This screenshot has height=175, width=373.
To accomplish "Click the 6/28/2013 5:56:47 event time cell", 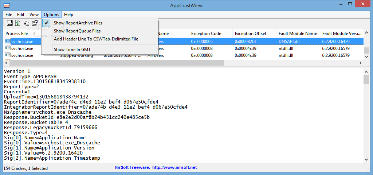I will coord(122,56).
